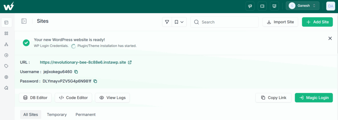Click the View Logs button
The width and height of the screenshot is (338, 120).
click(112, 98)
